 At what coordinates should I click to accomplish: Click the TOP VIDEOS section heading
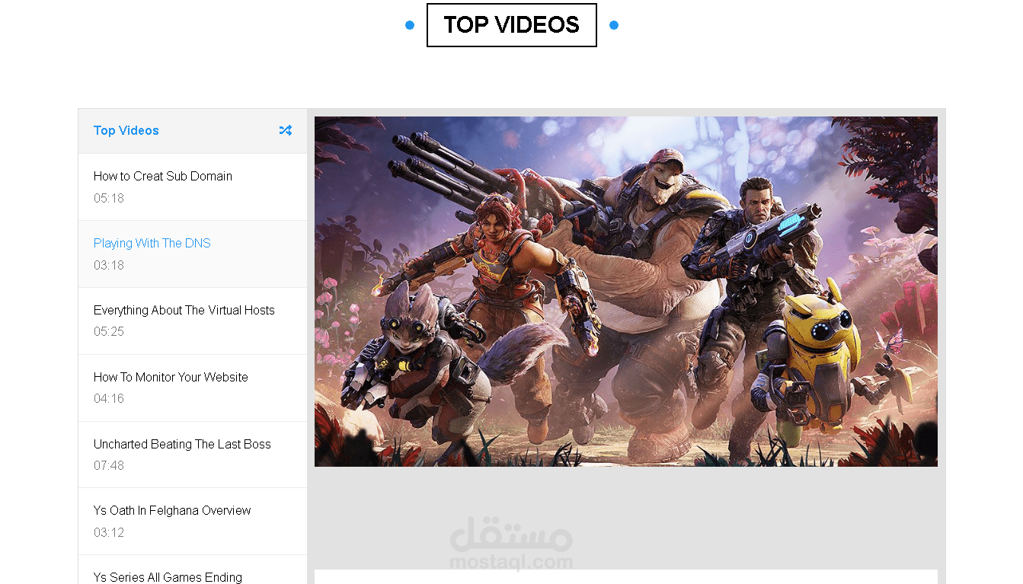point(512,25)
